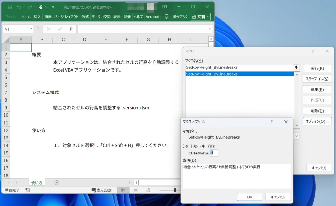Screen dimensions: 336x206
Task: Open the Name Box dropdown
Action: [31, 29]
